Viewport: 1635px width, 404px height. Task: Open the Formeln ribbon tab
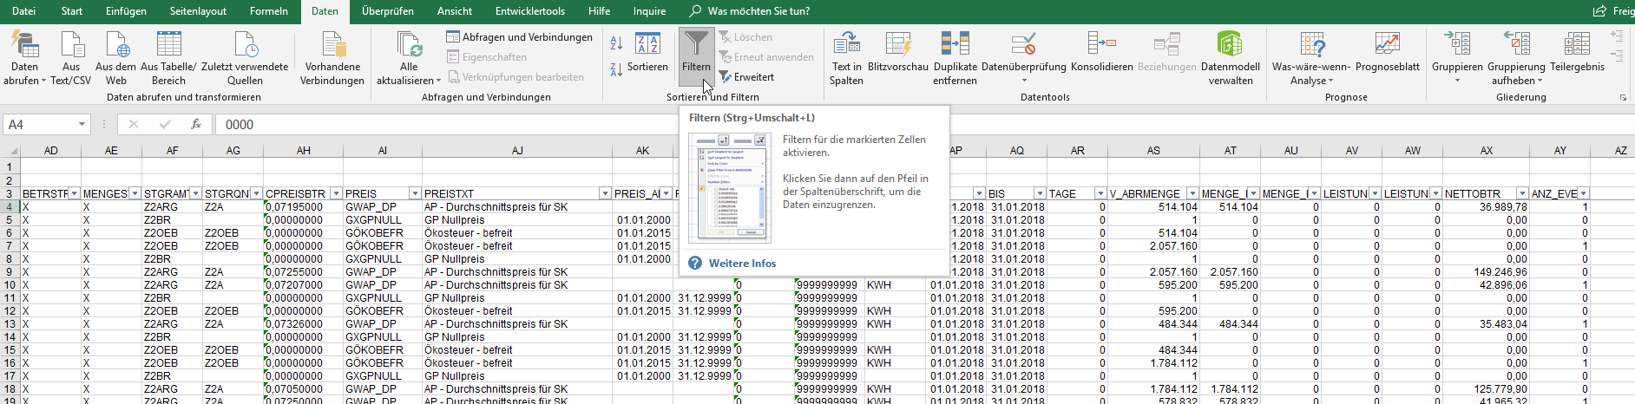(x=268, y=11)
